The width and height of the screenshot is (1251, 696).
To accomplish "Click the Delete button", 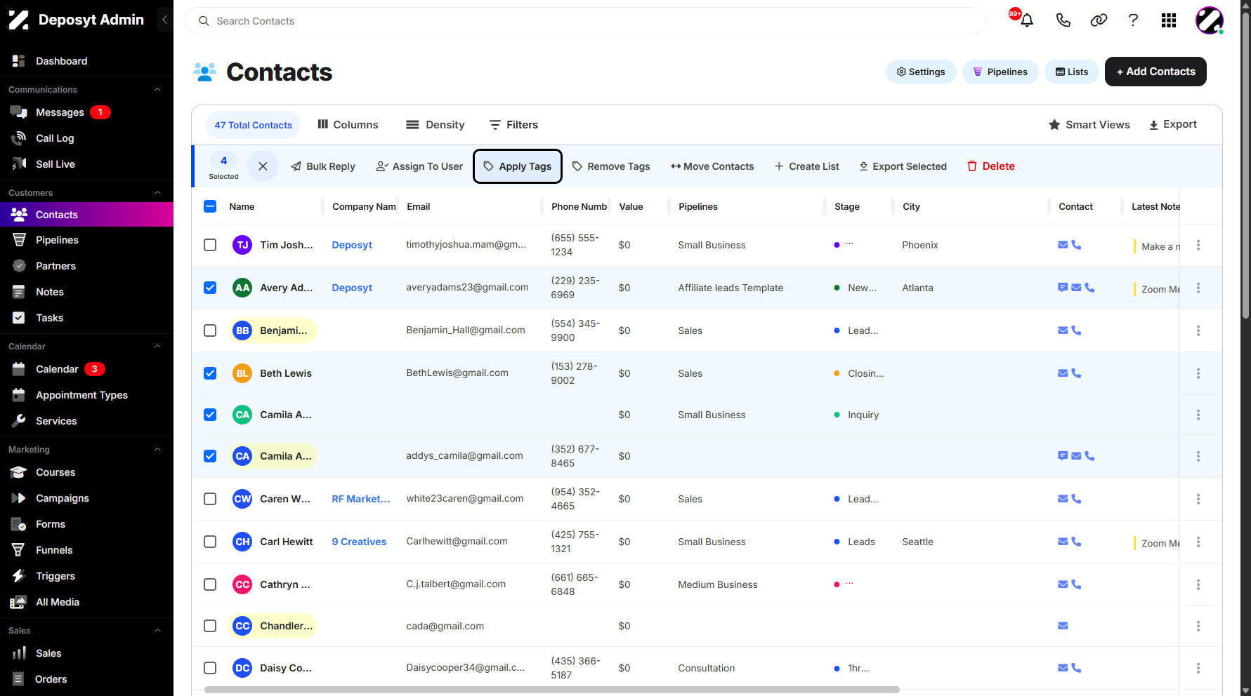I will click(991, 166).
